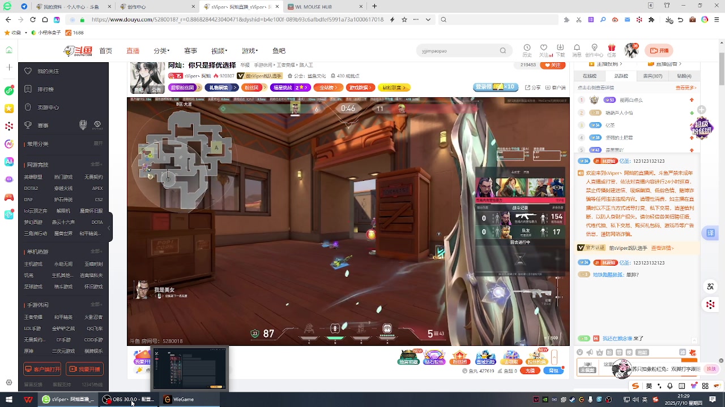Switch to 在线榜 tab
This screenshot has height=407, width=725.
tap(590, 76)
